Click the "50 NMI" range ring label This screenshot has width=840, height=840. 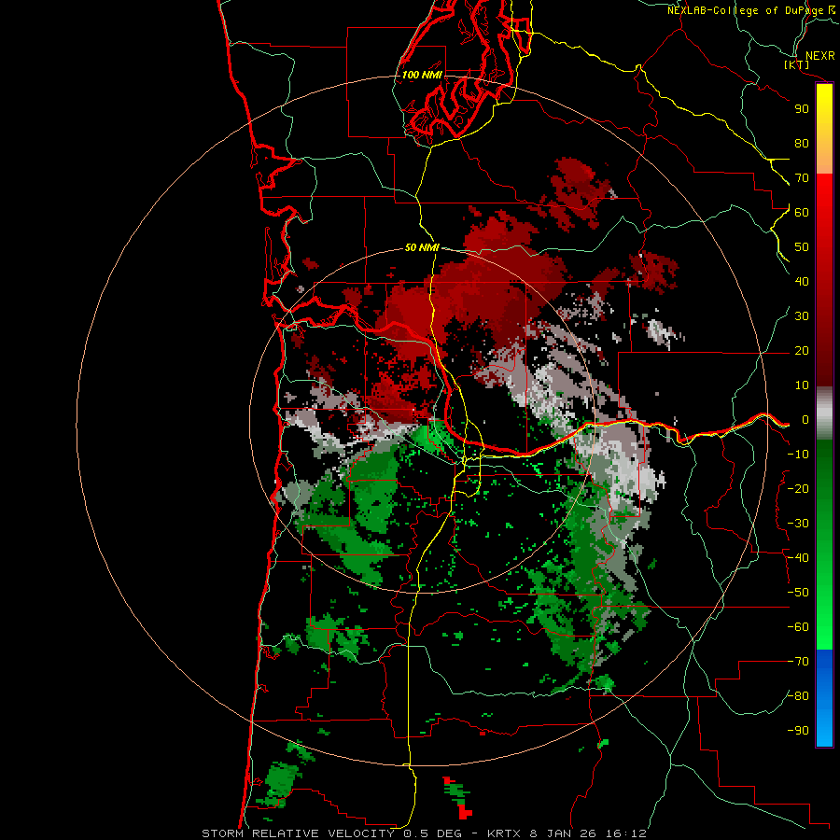(x=422, y=247)
